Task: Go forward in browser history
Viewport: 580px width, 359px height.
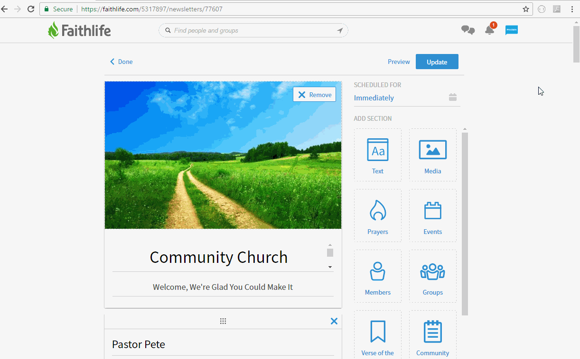Action: click(x=18, y=9)
